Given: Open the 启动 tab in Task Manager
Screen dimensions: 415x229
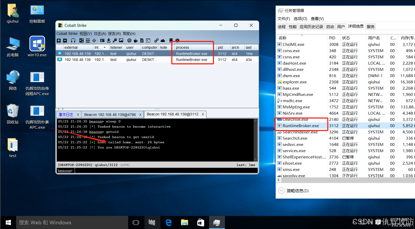Looking at the screenshot, I should point(330,27).
